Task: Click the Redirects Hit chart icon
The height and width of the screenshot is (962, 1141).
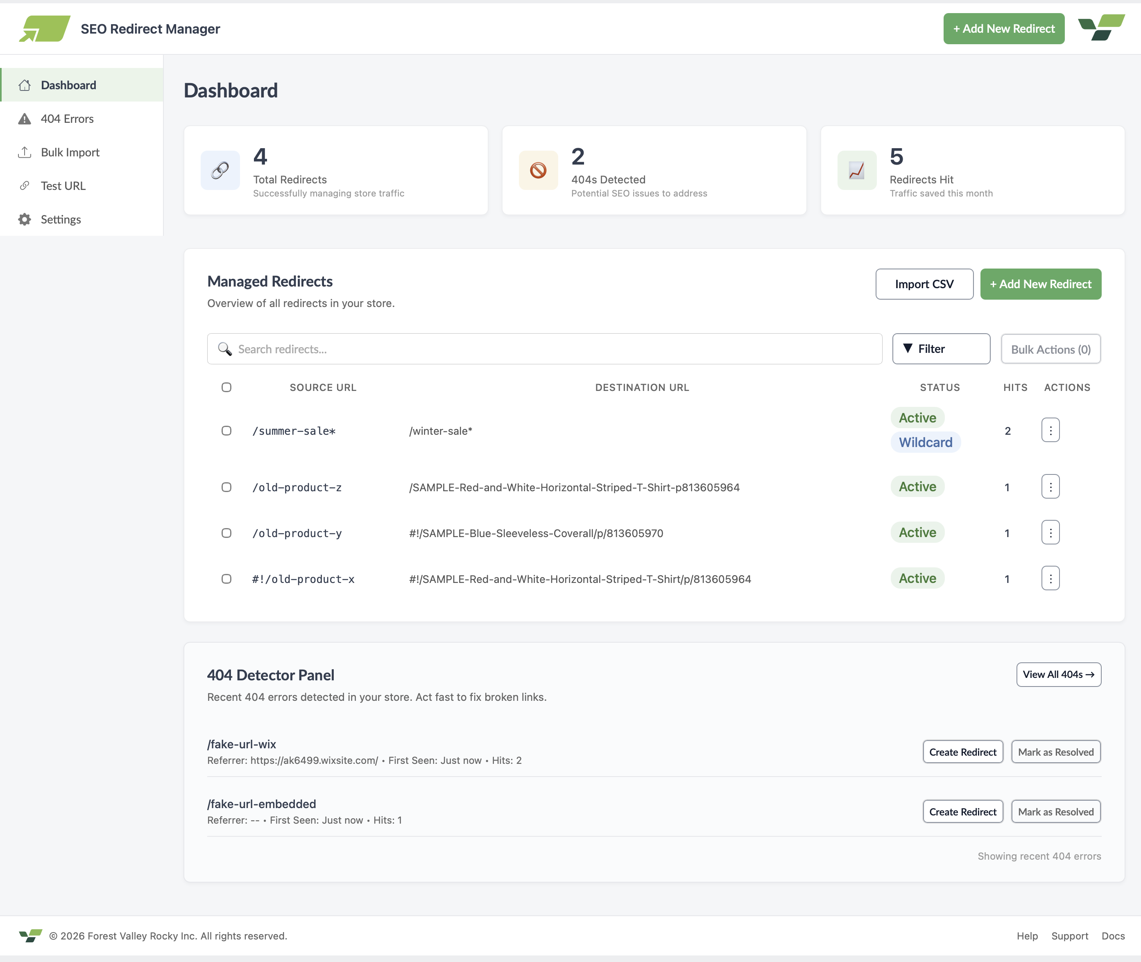Action: pos(856,170)
